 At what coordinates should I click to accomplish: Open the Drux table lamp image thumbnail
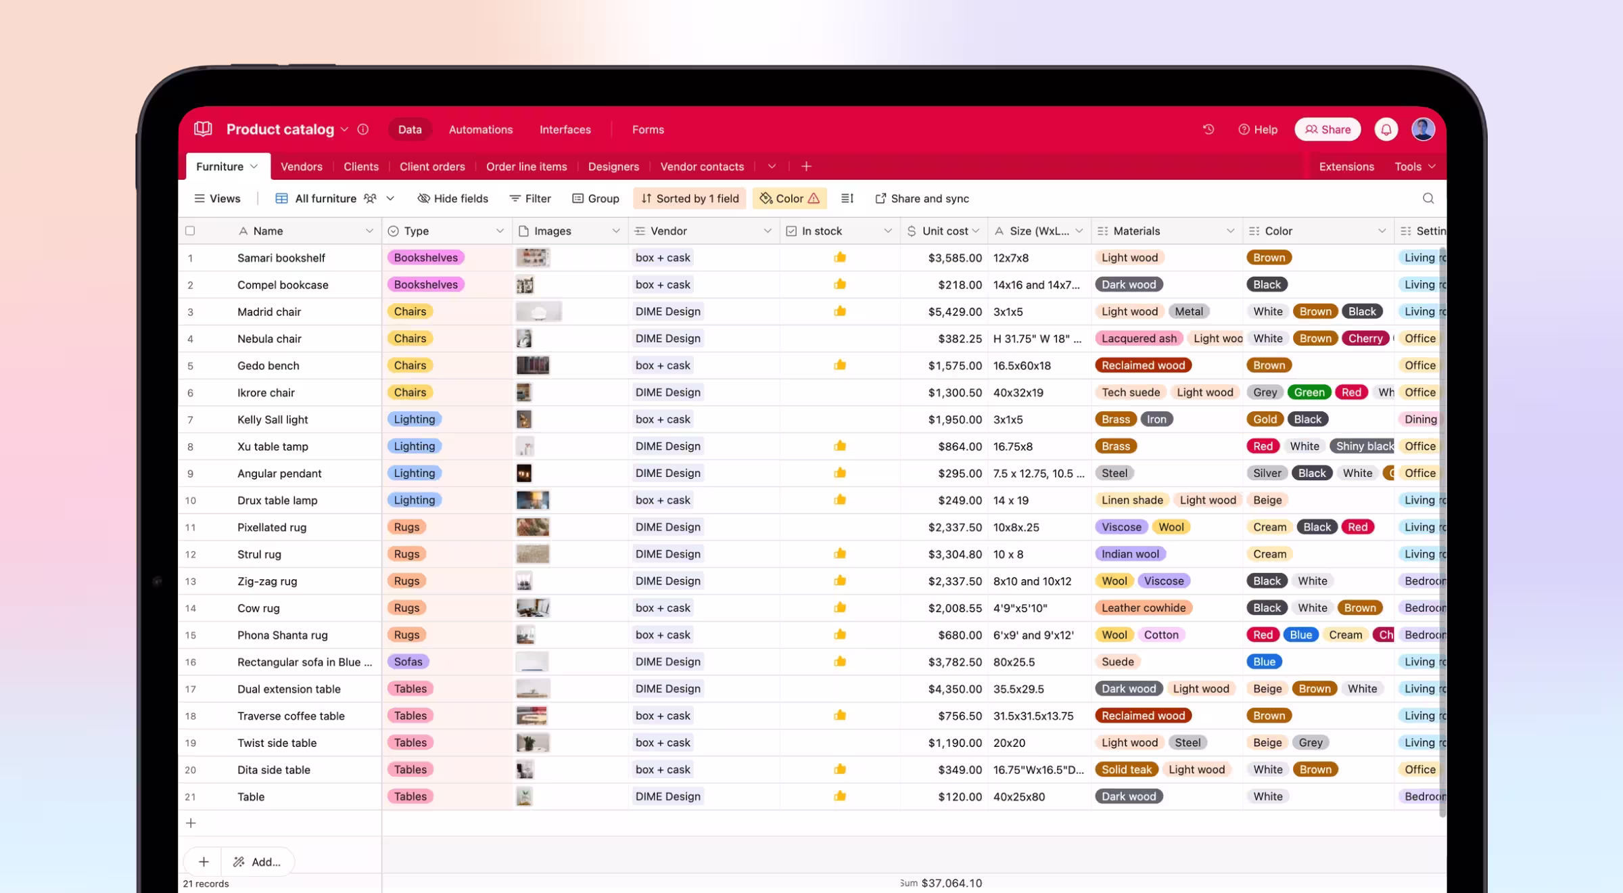[x=533, y=500]
